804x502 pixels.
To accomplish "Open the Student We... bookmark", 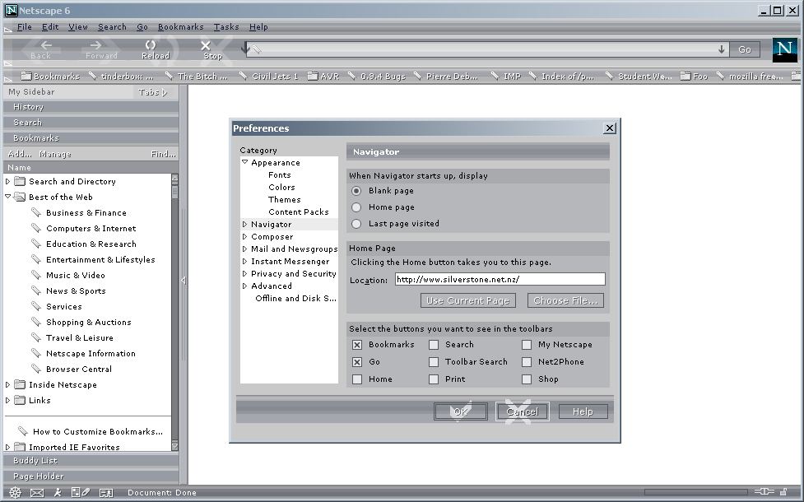I will point(639,77).
